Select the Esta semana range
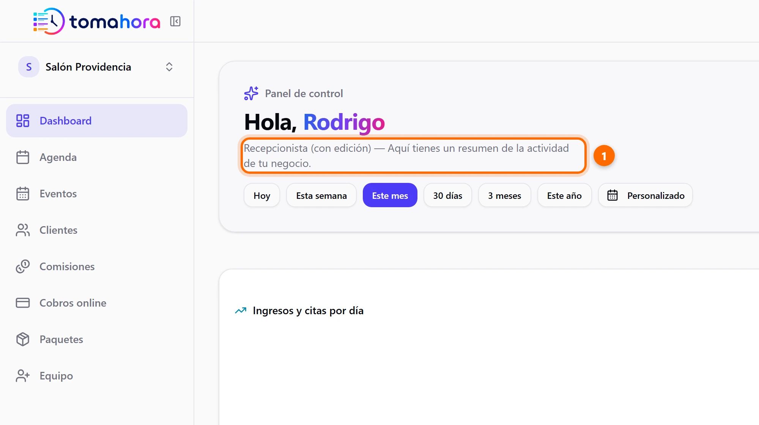The height and width of the screenshot is (425, 759). tap(321, 195)
